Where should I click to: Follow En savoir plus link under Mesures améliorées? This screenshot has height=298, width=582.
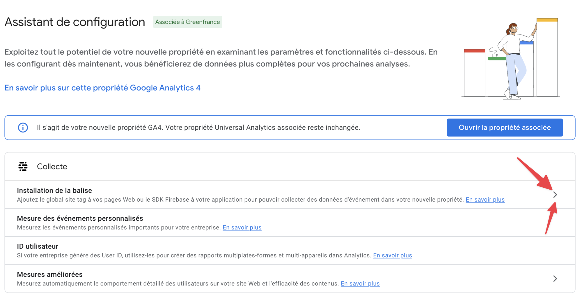click(x=360, y=283)
